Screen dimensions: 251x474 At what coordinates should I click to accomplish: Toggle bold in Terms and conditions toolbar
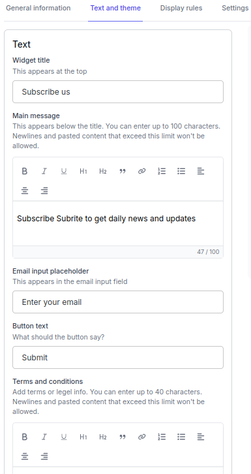25,437
